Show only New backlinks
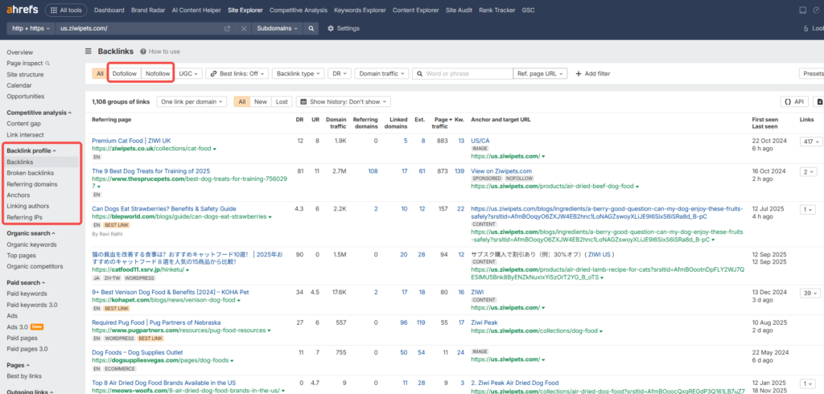Screen dimensions: 824x394 tap(261, 101)
